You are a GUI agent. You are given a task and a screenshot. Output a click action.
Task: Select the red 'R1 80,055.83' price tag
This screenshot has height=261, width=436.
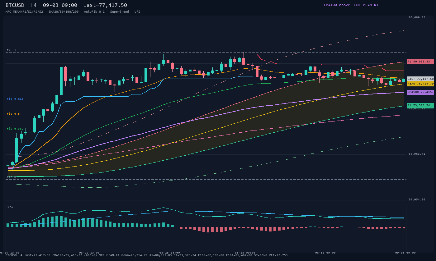coord(420,62)
